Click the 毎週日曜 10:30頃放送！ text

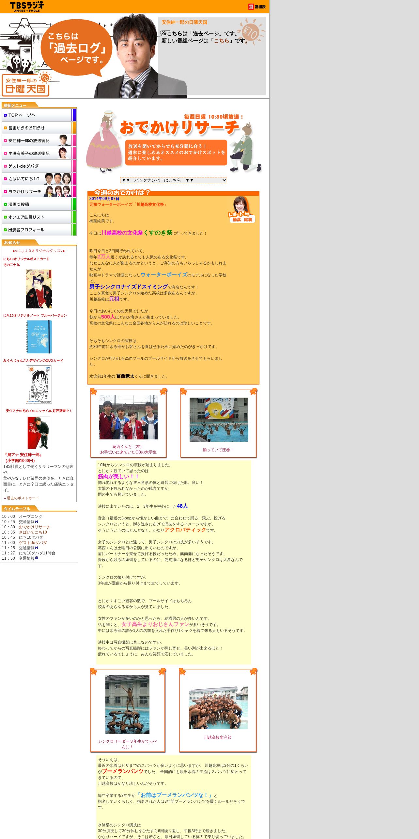click(x=214, y=117)
